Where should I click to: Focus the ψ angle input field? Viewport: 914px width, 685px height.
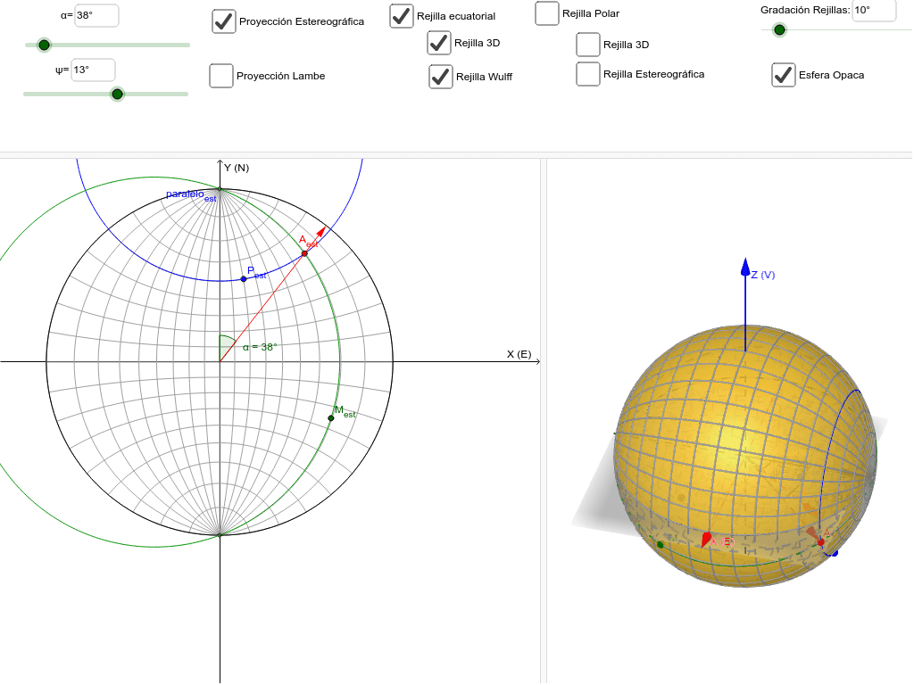(x=93, y=70)
